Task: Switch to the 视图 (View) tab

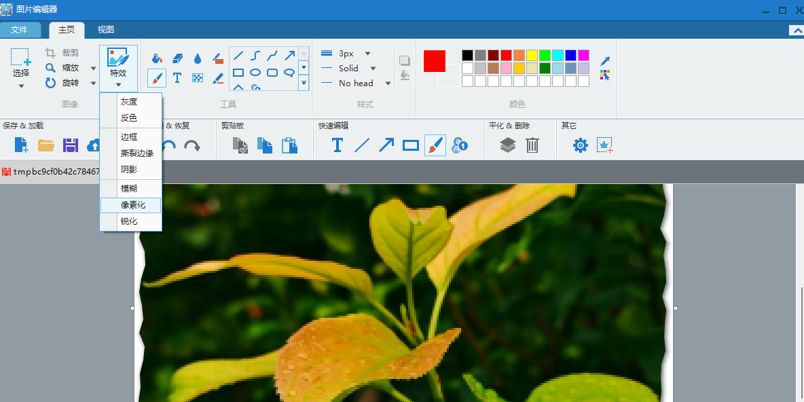Action: click(x=105, y=29)
